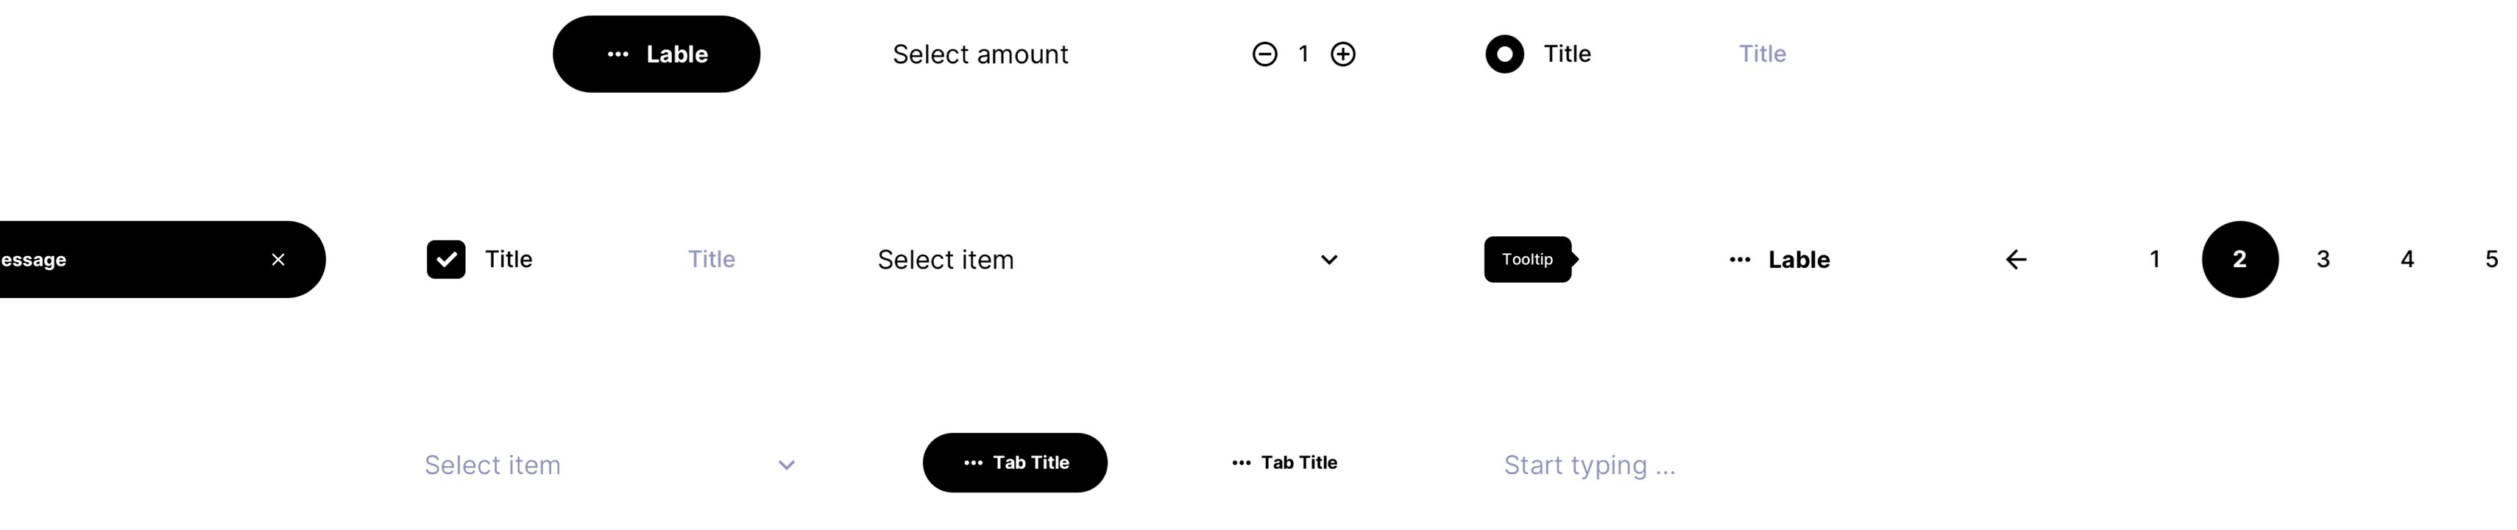This screenshot has height=530, width=2517.
Task: Go to page 4 in the pagination
Action: point(2407,258)
